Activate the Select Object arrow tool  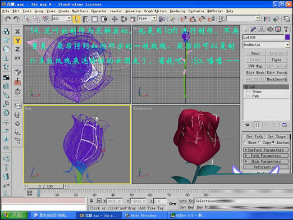(77, 19)
